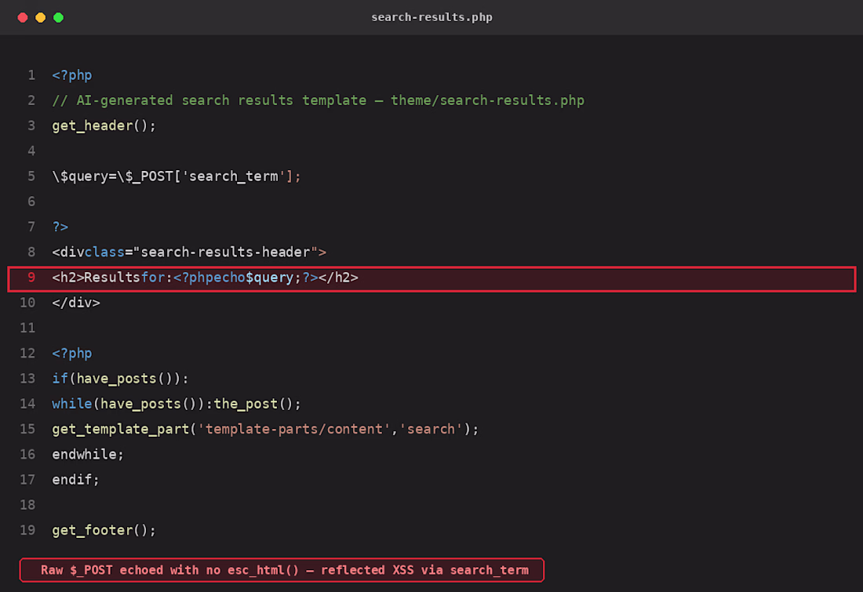
Task: Maximize window using the green button
Action: click(x=58, y=17)
